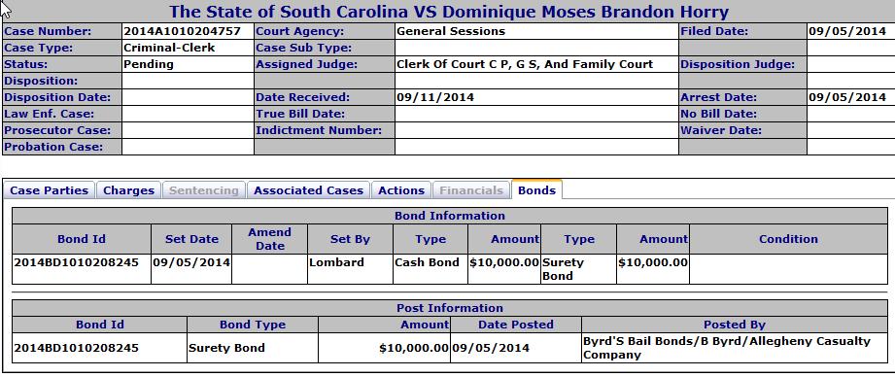This screenshot has width=895, height=377.
Task: Click the Set Date column header
Action: [x=191, y=239]
